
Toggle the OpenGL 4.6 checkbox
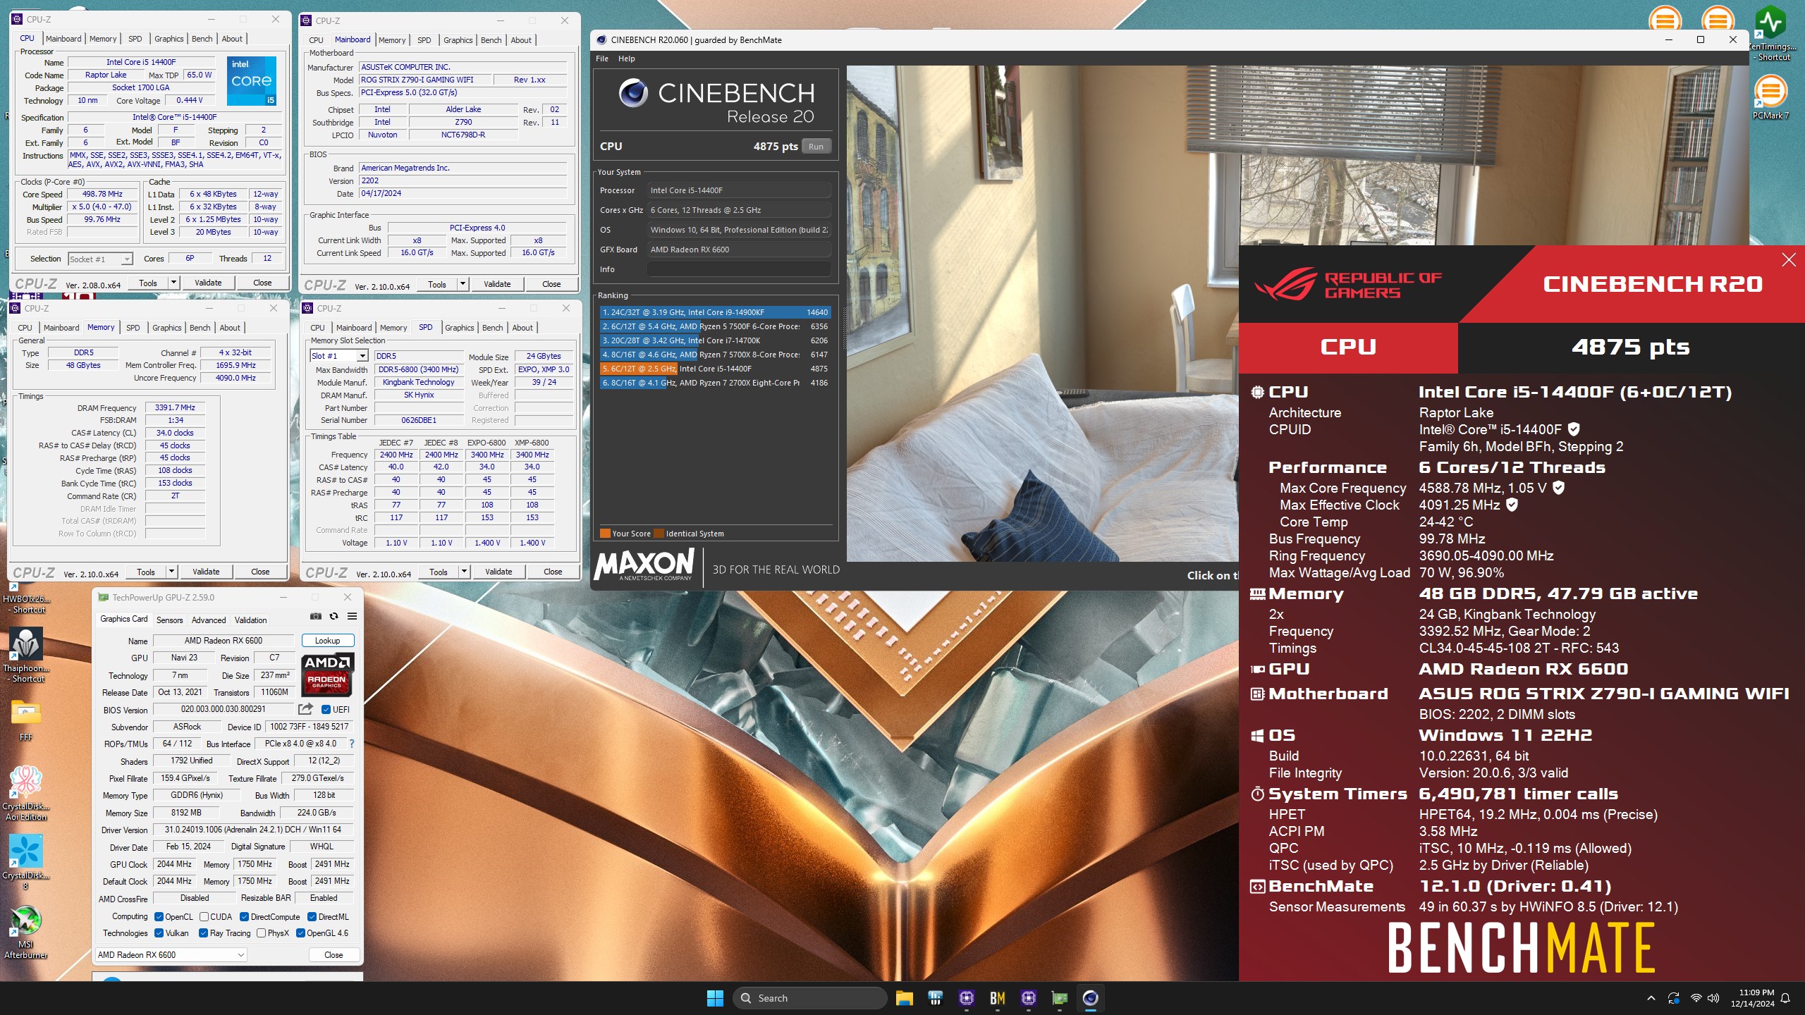300,933
